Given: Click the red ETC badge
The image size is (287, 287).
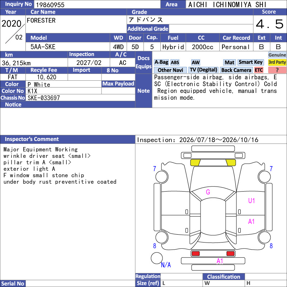Looking at the screenshot, I should tap(259, 70).
